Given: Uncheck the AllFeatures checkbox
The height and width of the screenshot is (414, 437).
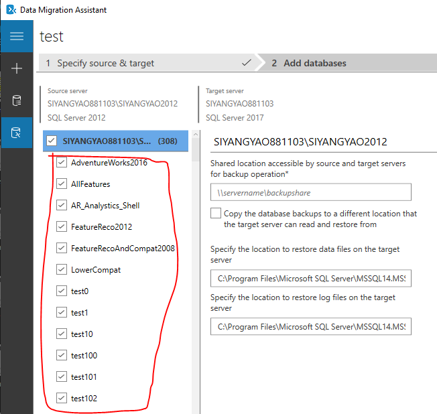Looking at the screenshot, I should coord(61,184).
